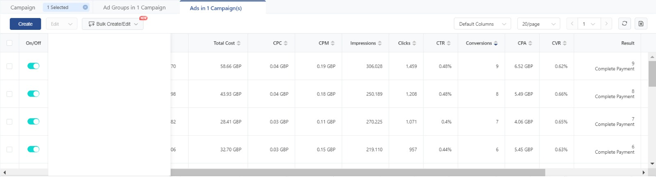Sort by Conversions column
This screenshot has height=177, width=656.
pos(496,43)
